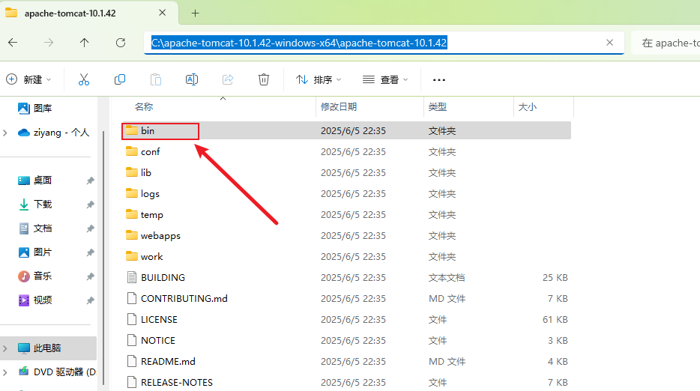
Task: Select 此电脑 (This PC) in sidebar
Action: tap(47, 348)
